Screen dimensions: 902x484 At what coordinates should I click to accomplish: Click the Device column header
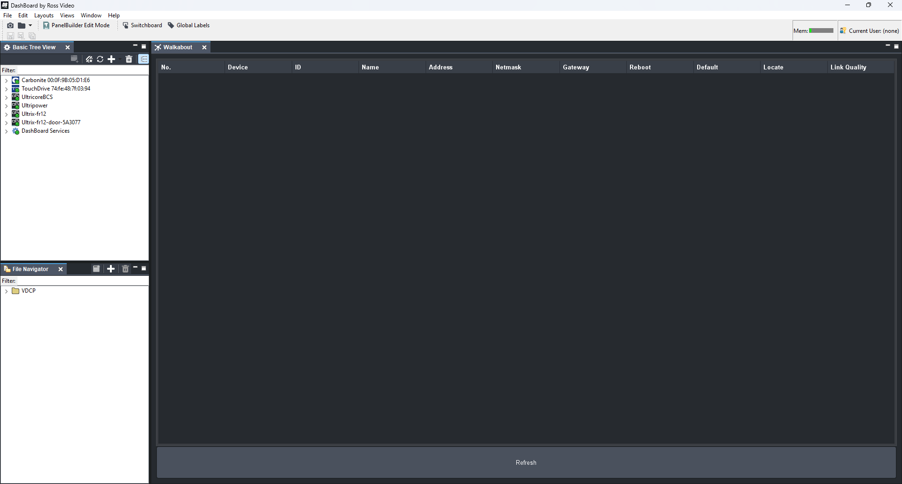click(258, 67)
